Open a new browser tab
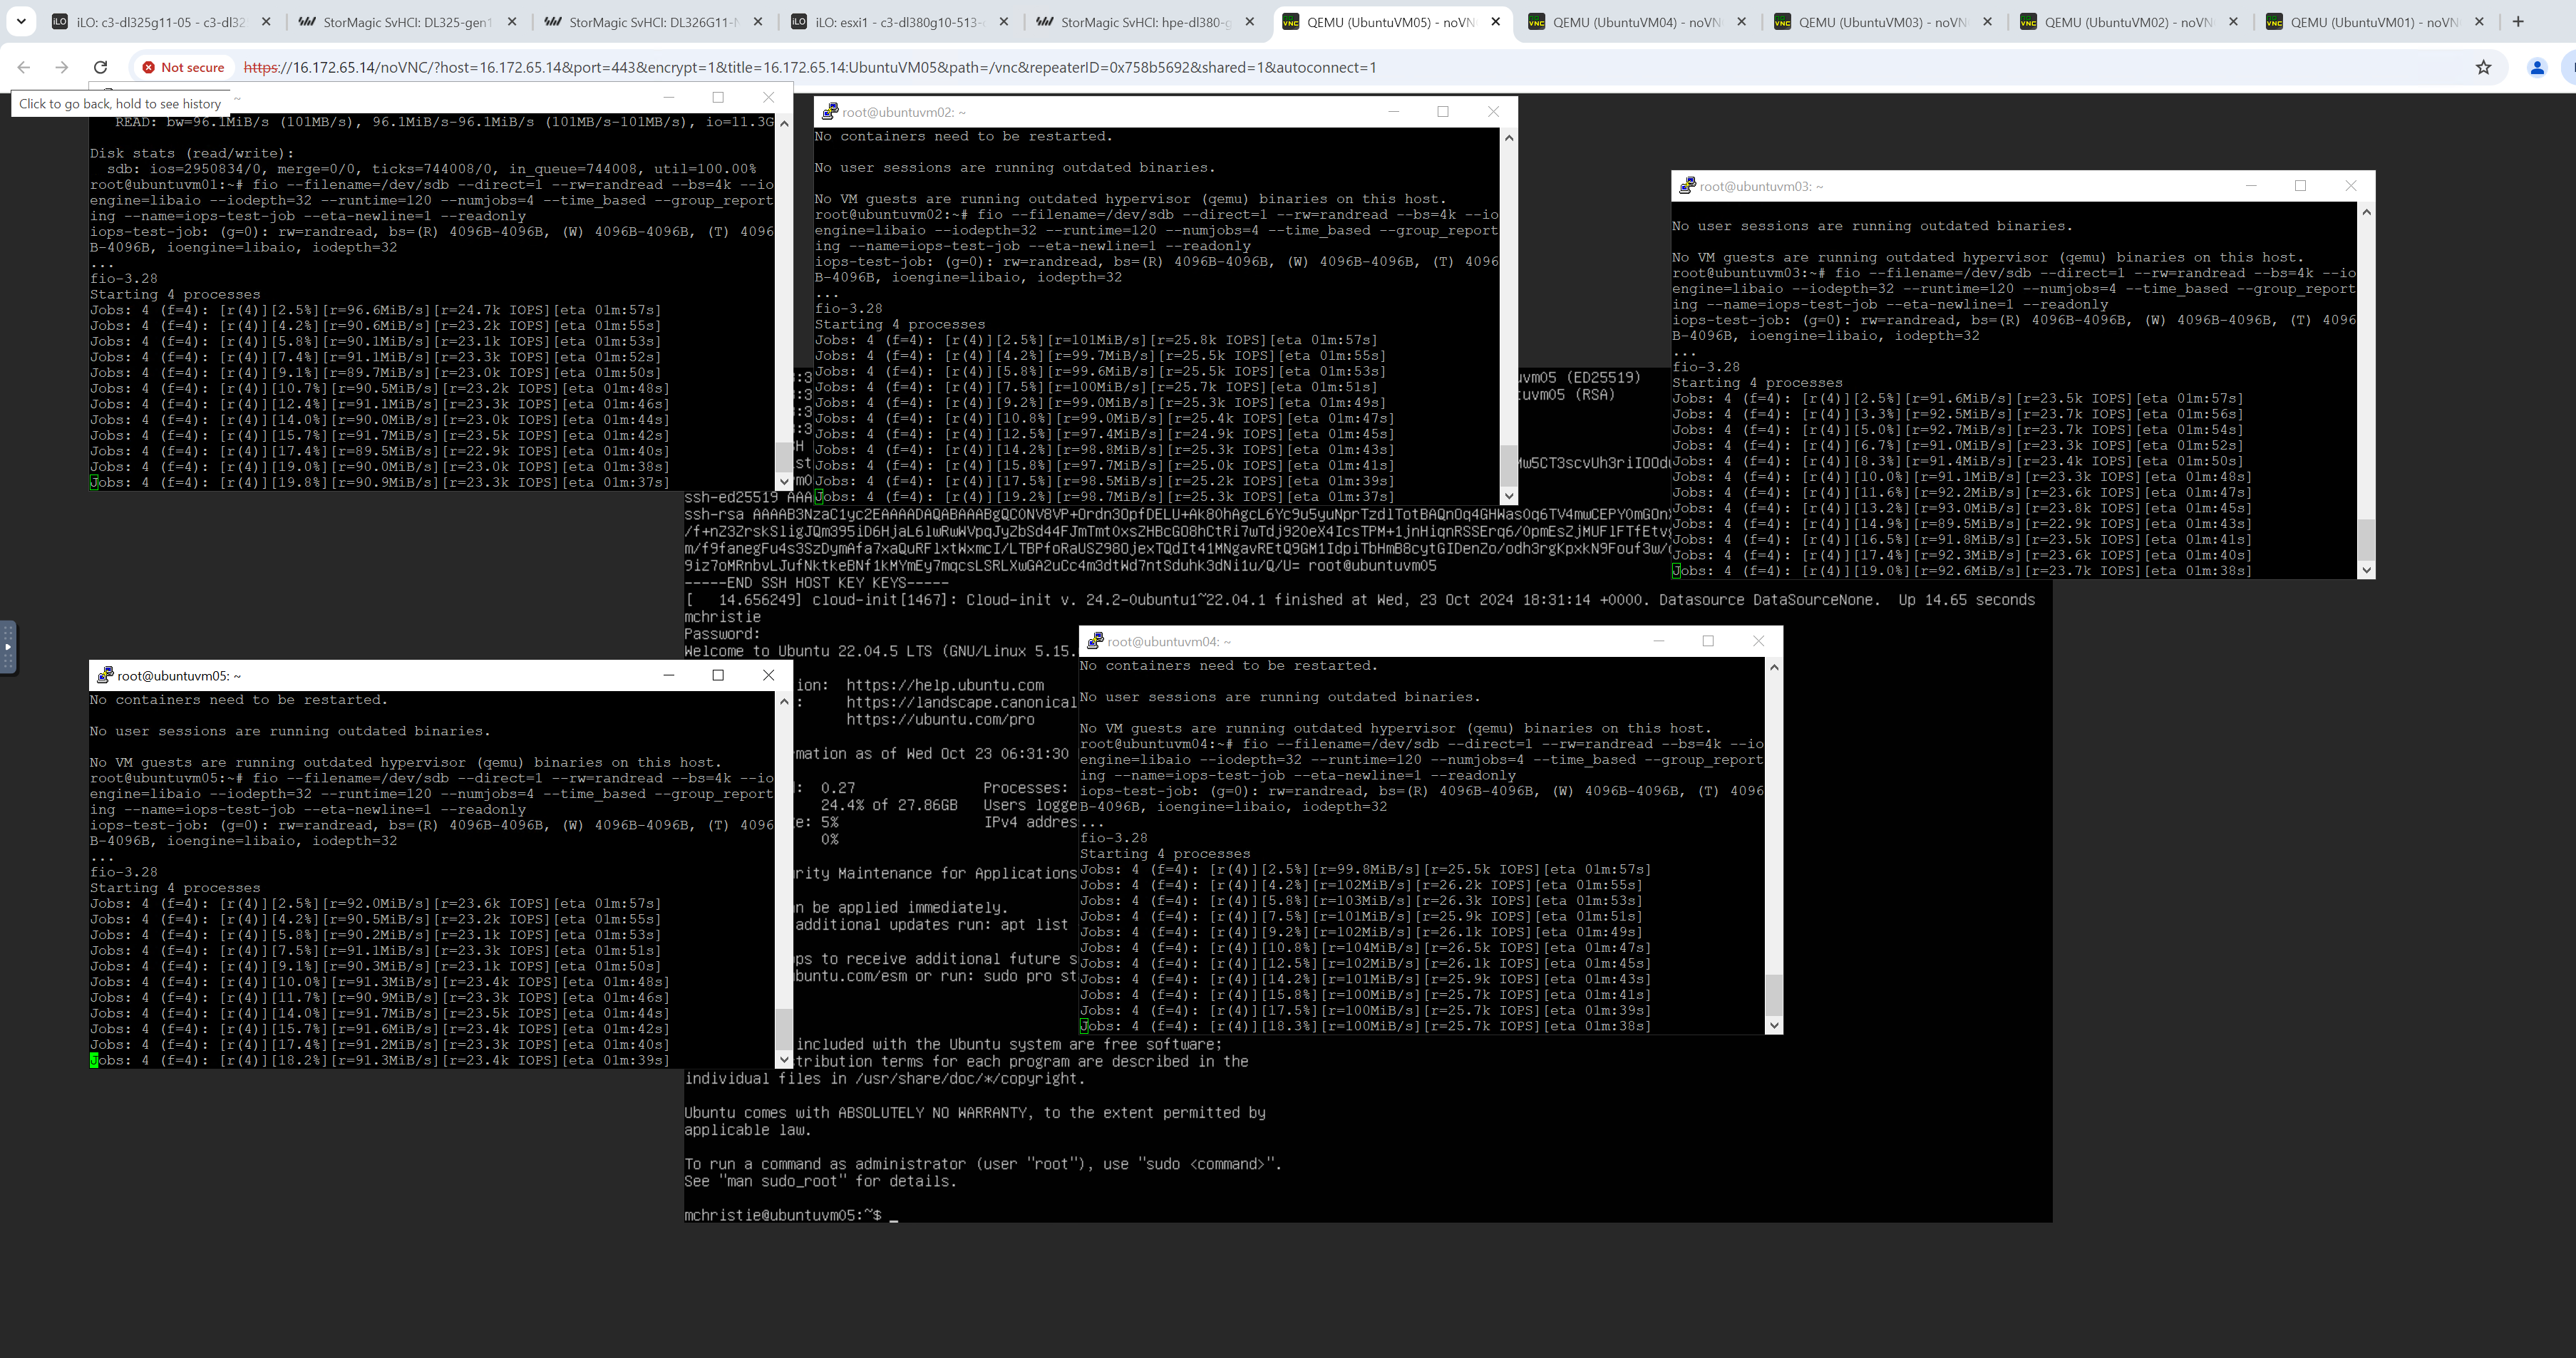Screen dimensions: 2576x1358 (x=2518, y=22)
